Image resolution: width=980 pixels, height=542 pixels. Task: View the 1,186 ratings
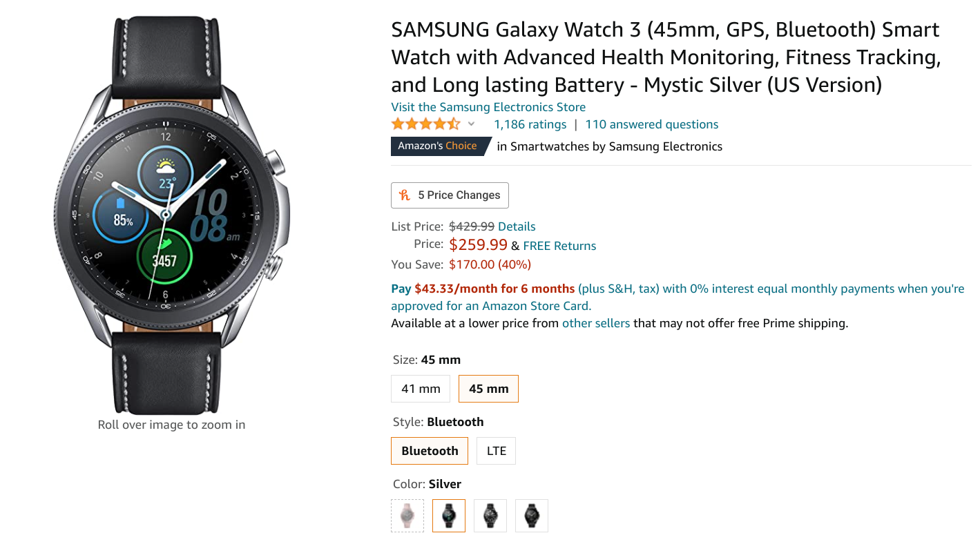(530, 124)
